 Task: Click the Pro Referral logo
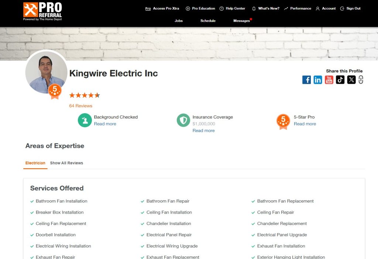[x=42, y=11]
